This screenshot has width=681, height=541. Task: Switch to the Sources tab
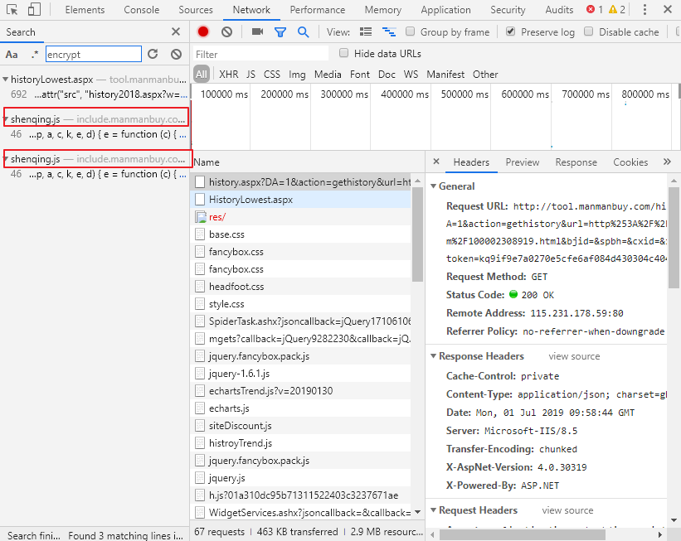(x=196, y=10)
